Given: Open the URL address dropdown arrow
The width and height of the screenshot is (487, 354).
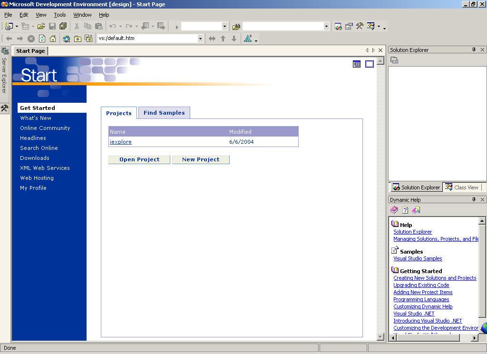Looking at the screenshot, I should tap(200, 39).
